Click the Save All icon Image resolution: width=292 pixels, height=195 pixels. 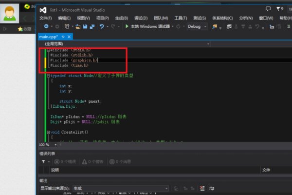91,26
